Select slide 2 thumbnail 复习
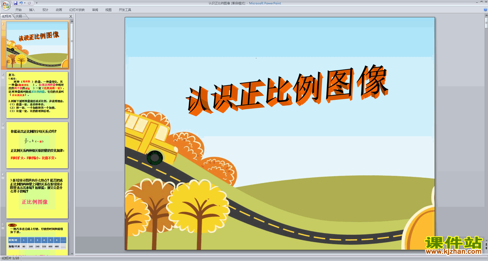 point(37,95)
